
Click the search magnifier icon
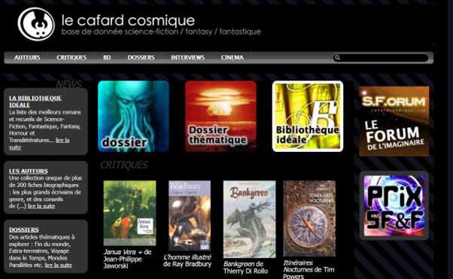tap(337, 58)
